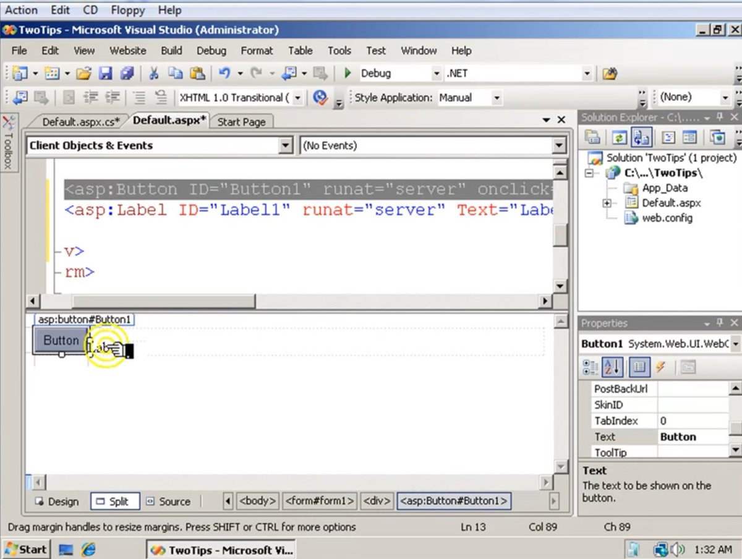
Task: Open the Tools menu
Action: pyautogui.click(x=339, y=51)
